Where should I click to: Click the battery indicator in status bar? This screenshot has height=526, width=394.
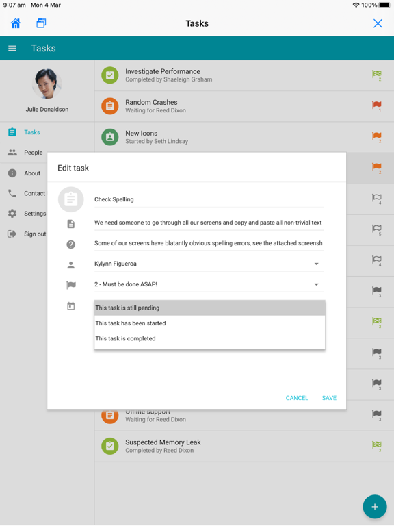coord(384,5)
